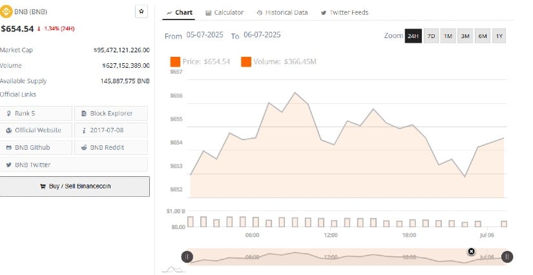This screenshot has width=533, height=275.
Task: Click the Calculator tab icon
Action: (209, 13)
